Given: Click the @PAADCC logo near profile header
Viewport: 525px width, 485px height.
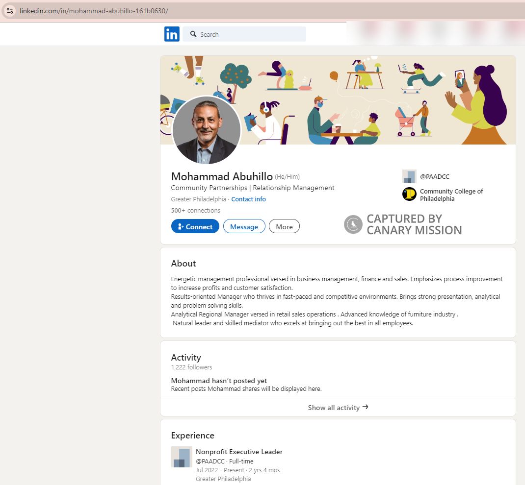Looking at the screenshot, I should click(409, 177).
